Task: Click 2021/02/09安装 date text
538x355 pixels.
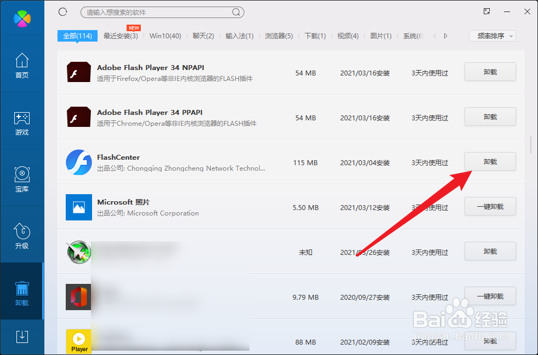Action: 365,342
